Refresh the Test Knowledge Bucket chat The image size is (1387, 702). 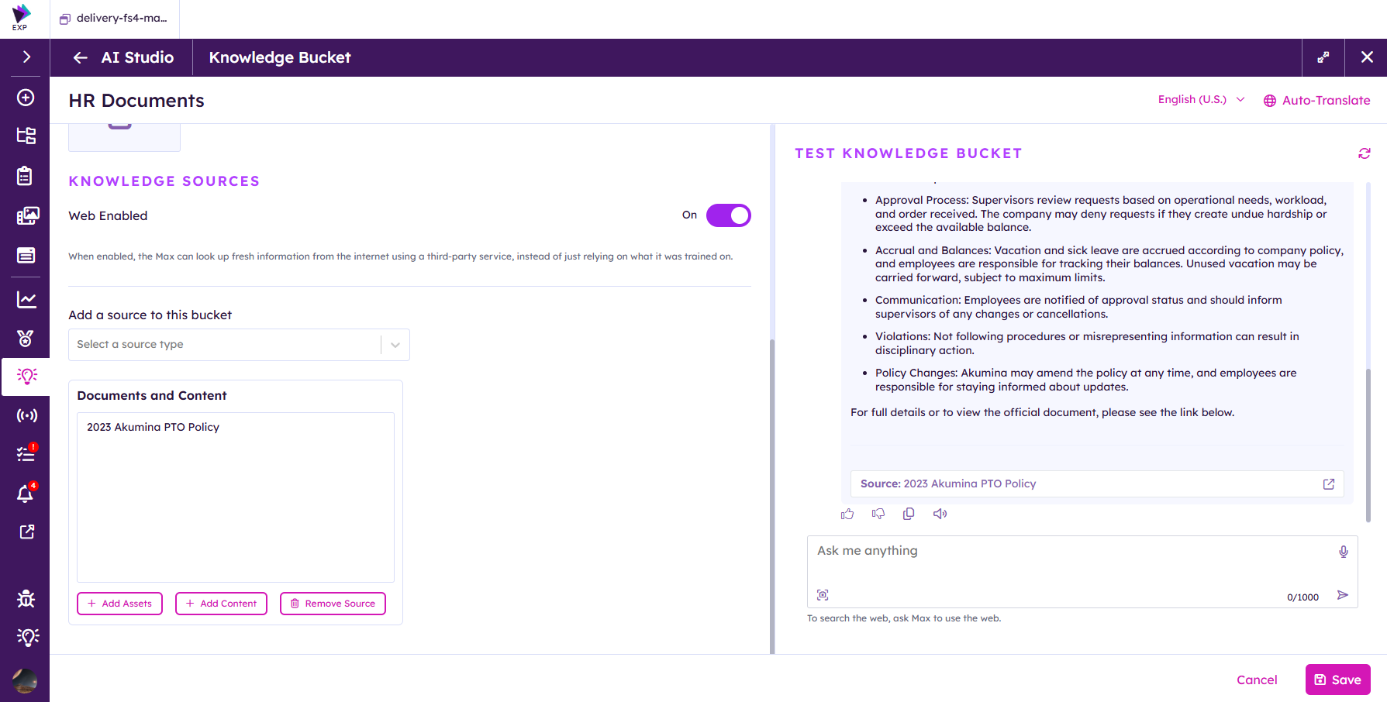1365,153
